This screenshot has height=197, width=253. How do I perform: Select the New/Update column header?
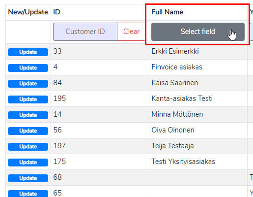point(28,12)
